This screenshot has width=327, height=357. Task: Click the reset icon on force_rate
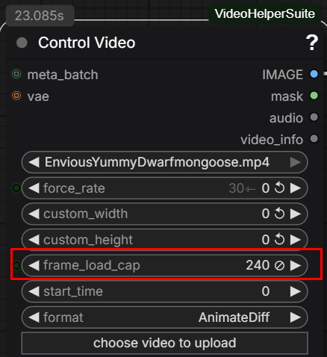[x=279, y=188]
